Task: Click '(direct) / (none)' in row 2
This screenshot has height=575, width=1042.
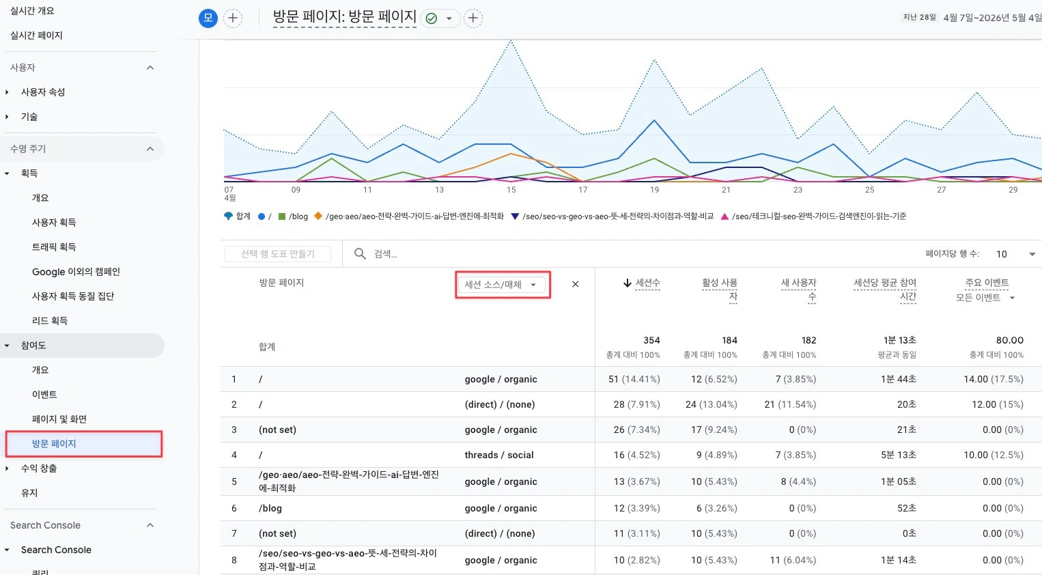Action: [x=500, y=404]
